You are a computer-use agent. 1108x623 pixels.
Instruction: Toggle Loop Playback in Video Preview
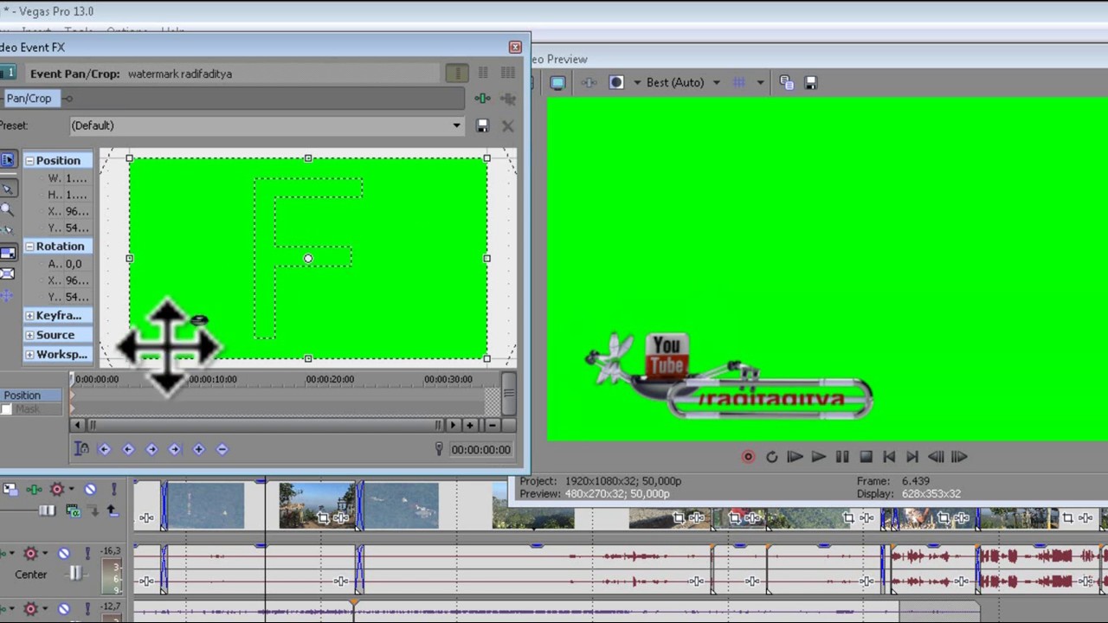(x=771, y=457)
